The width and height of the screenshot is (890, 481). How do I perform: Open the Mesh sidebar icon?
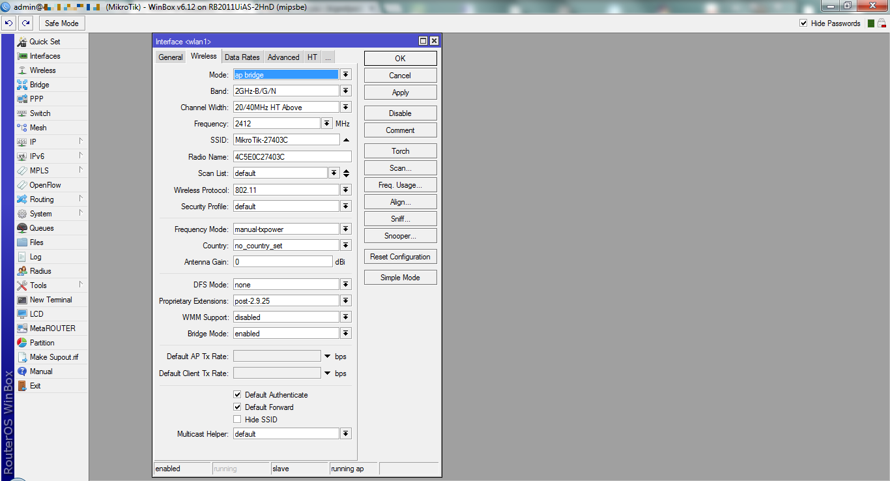coord(22,128)
